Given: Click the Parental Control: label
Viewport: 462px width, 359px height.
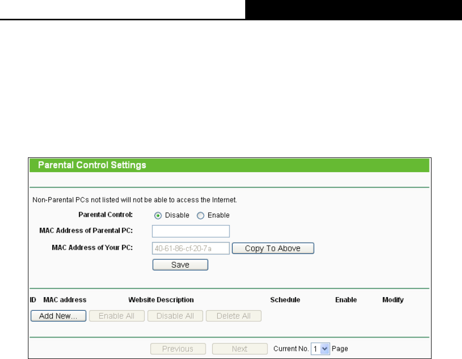Looking at the screenshot, I should pyautogui.click(x=106, y=215).
